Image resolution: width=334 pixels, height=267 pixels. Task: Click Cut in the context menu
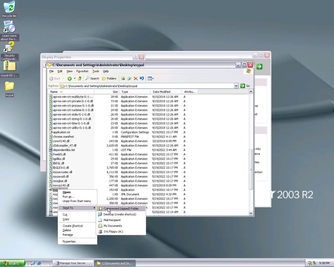click(x=77, y=215)
